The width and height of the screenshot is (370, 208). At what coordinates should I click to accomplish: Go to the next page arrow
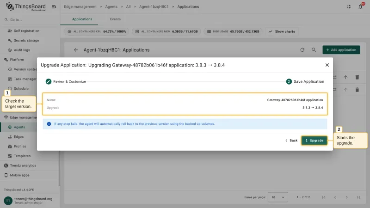[x=346, y=197]
